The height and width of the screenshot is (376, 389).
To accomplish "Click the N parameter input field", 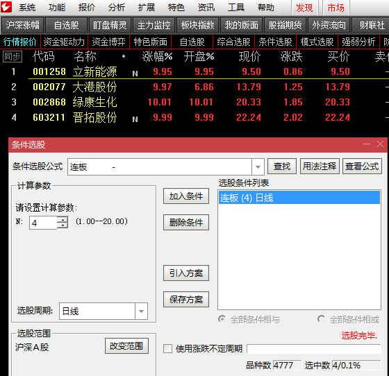I will click(x=43, y=223).
